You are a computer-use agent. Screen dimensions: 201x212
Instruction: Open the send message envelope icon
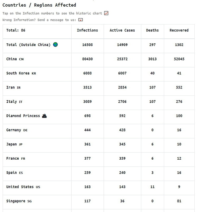[x=80, y=20]
